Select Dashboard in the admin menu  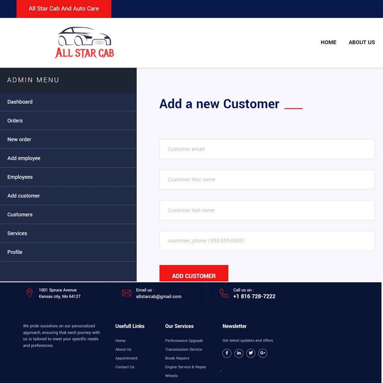[x=20, y=102]
